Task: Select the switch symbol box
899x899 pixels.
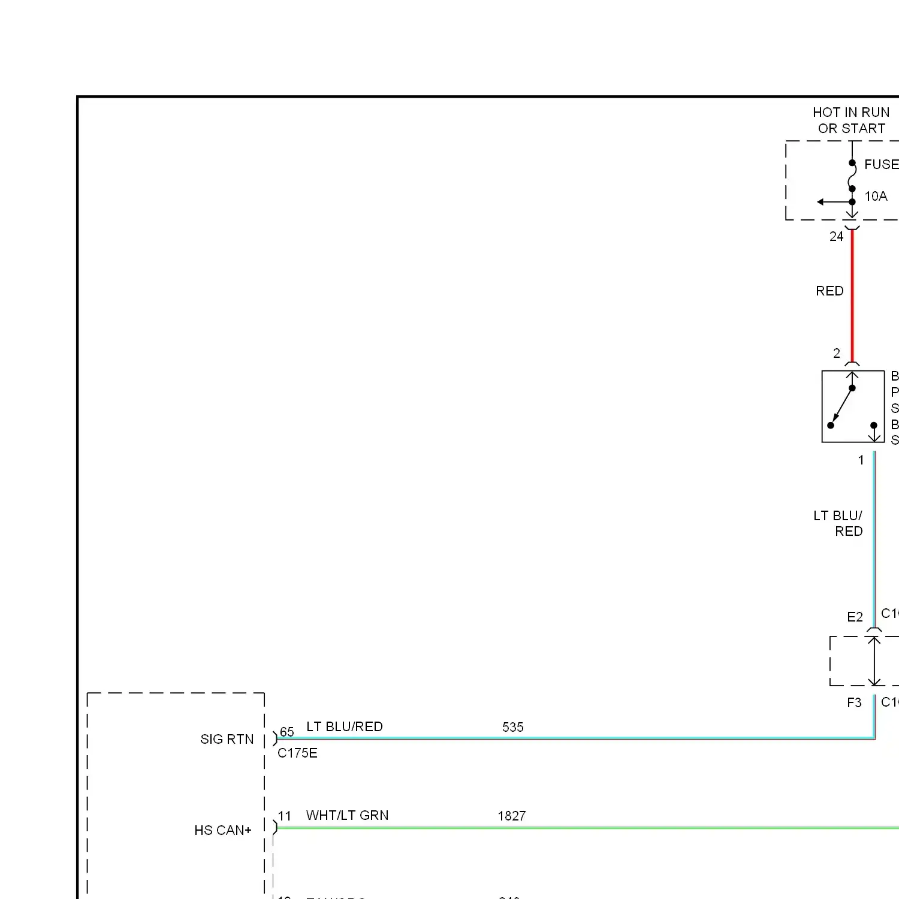Action: point(853,406)
